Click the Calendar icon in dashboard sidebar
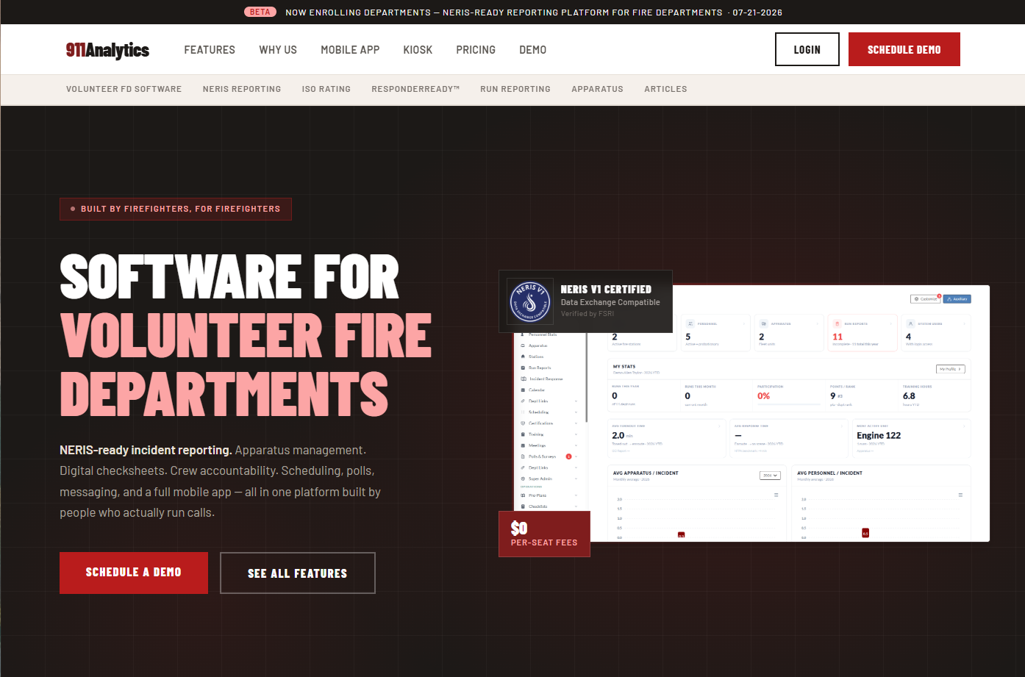Viewport: 1025px width, 677px height. pyautogui.click(x=523, y=390)
